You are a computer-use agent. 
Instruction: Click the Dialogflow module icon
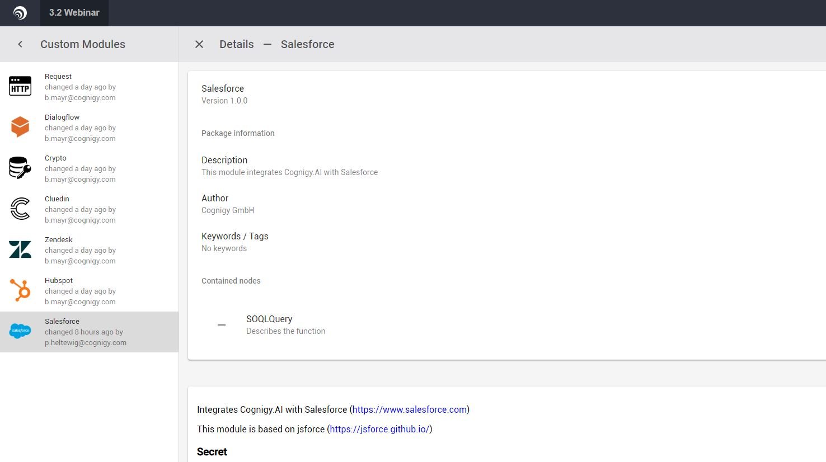(20, 127)
